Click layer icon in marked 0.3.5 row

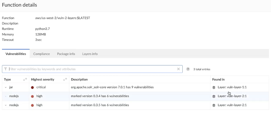pos(214,105)
